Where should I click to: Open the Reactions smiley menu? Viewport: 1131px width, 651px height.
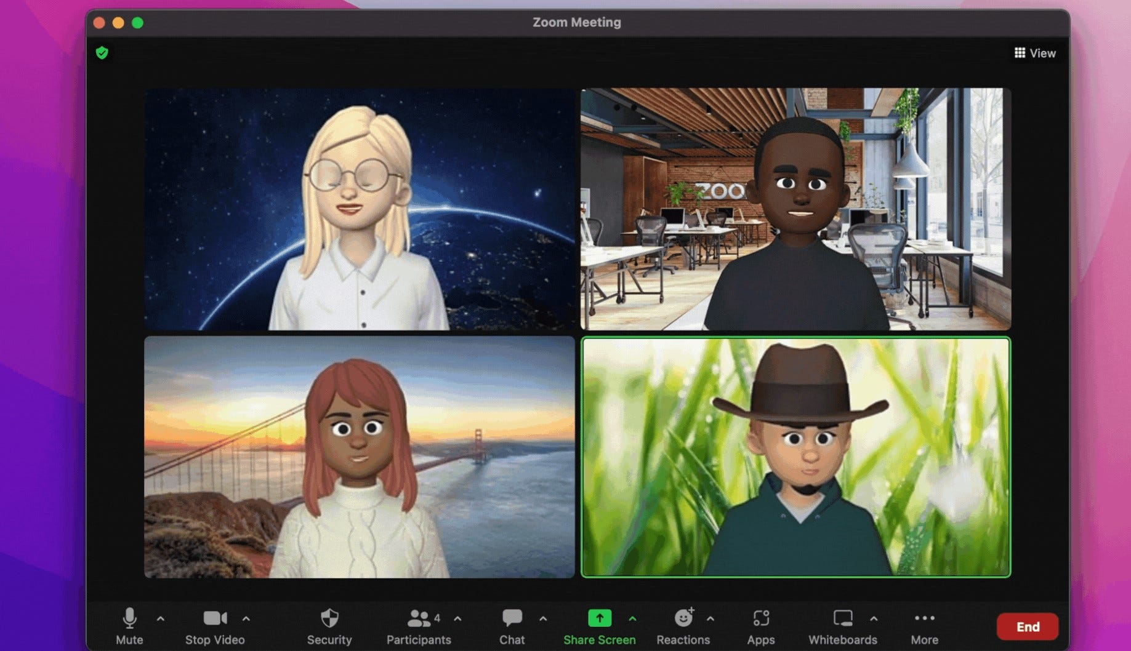pyautogui.click(x=683, y=626)
